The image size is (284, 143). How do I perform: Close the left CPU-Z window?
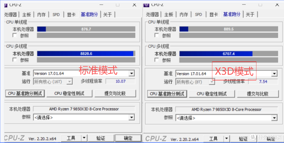click(134, 5)
